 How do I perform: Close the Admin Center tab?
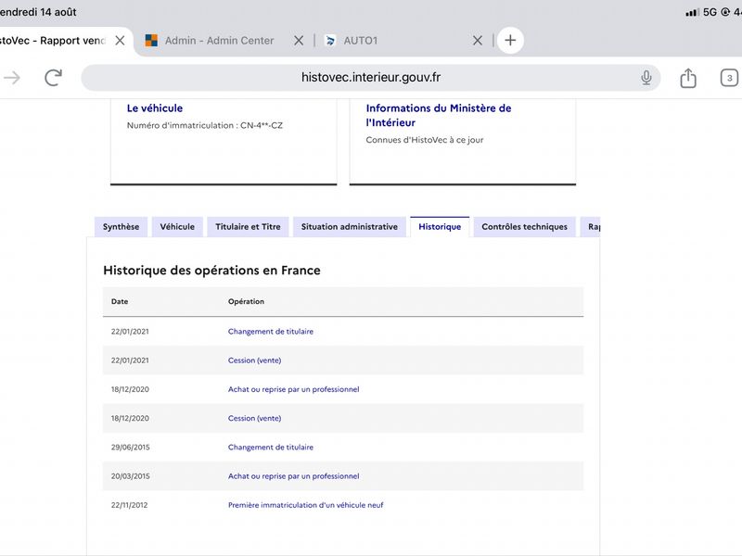click(299, 41)
